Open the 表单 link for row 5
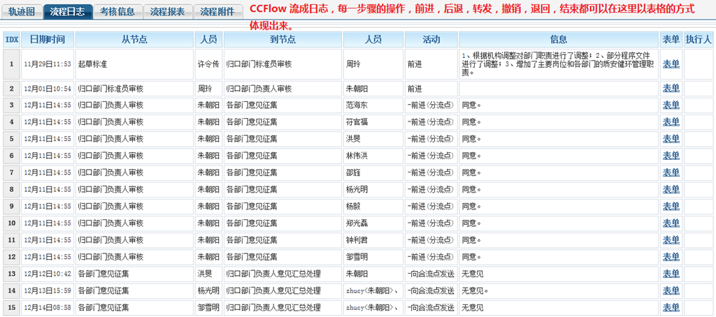This screenshot has width=716, height=317. (x=671, y=139)
